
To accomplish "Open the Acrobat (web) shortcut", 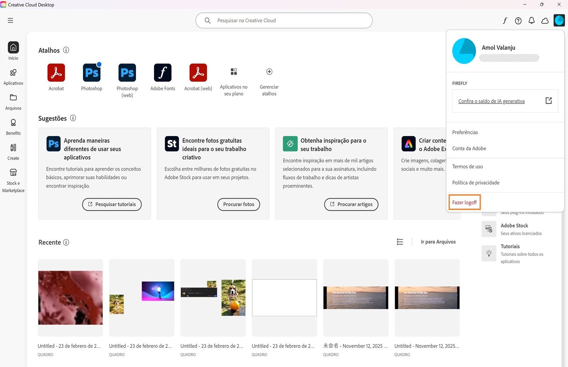I will point(198,72).
